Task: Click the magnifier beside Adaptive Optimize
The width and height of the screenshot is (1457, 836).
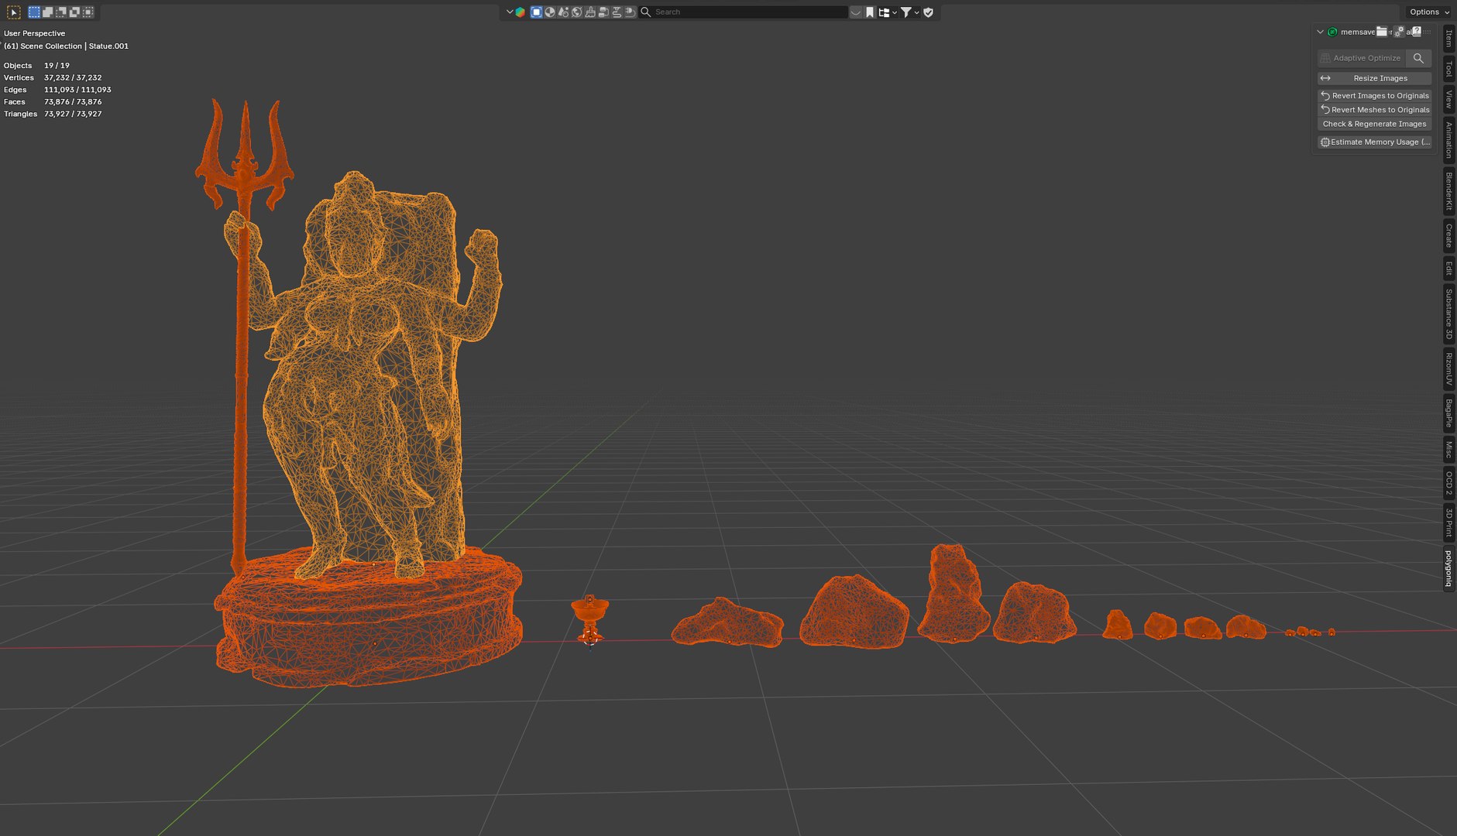Action: (1418, 58)
